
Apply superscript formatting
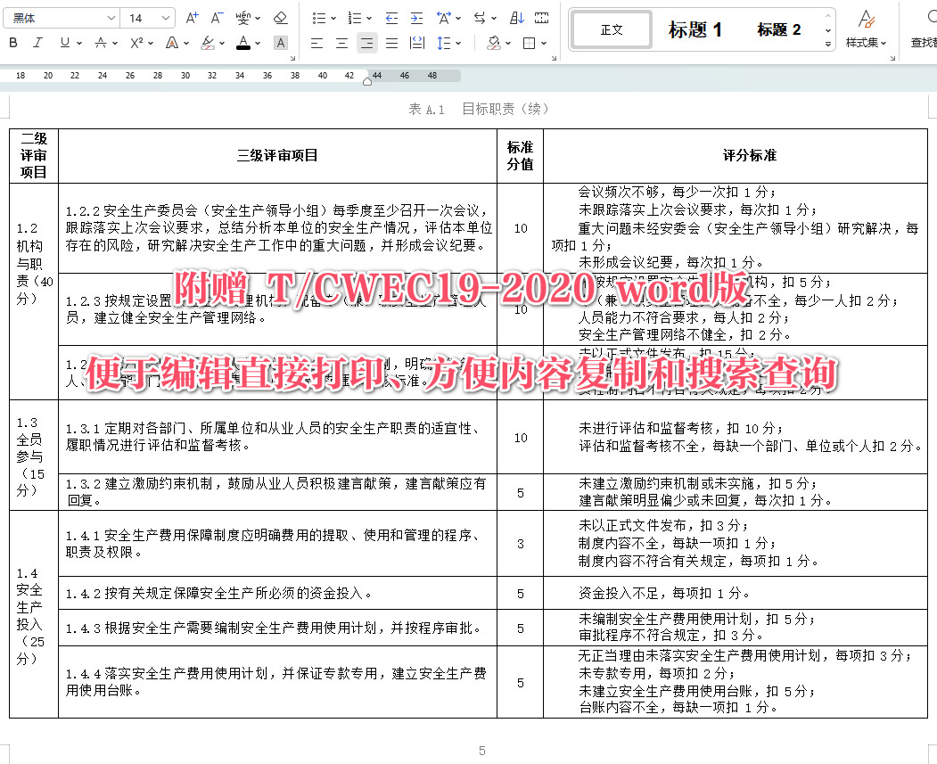(x=136, y=43)
